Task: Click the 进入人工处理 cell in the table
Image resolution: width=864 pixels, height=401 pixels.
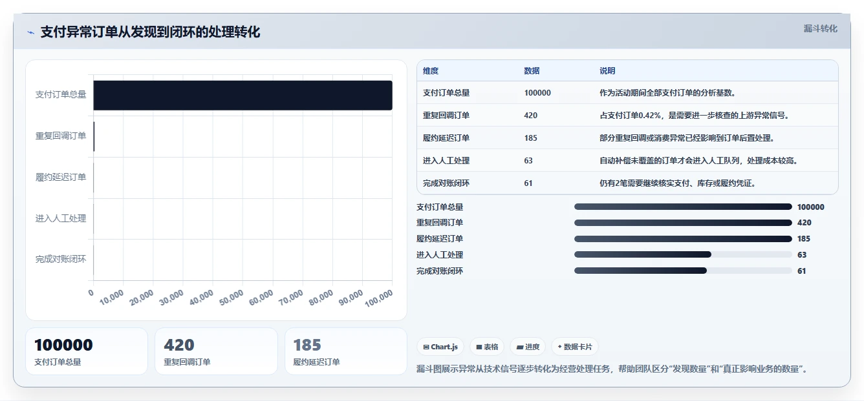Action: click(x=446, y=161)
